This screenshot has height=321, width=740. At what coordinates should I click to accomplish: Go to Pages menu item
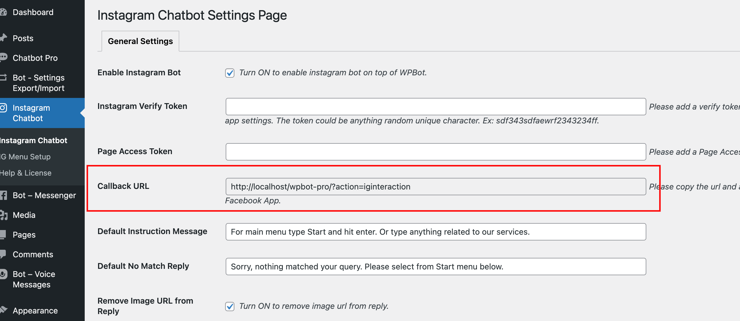tap(24, 235)
